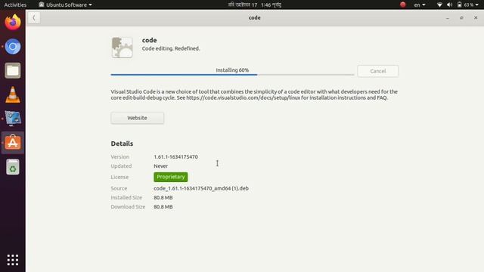Click the battery 63% indicator
484x272 pixels.
(465, 5)
